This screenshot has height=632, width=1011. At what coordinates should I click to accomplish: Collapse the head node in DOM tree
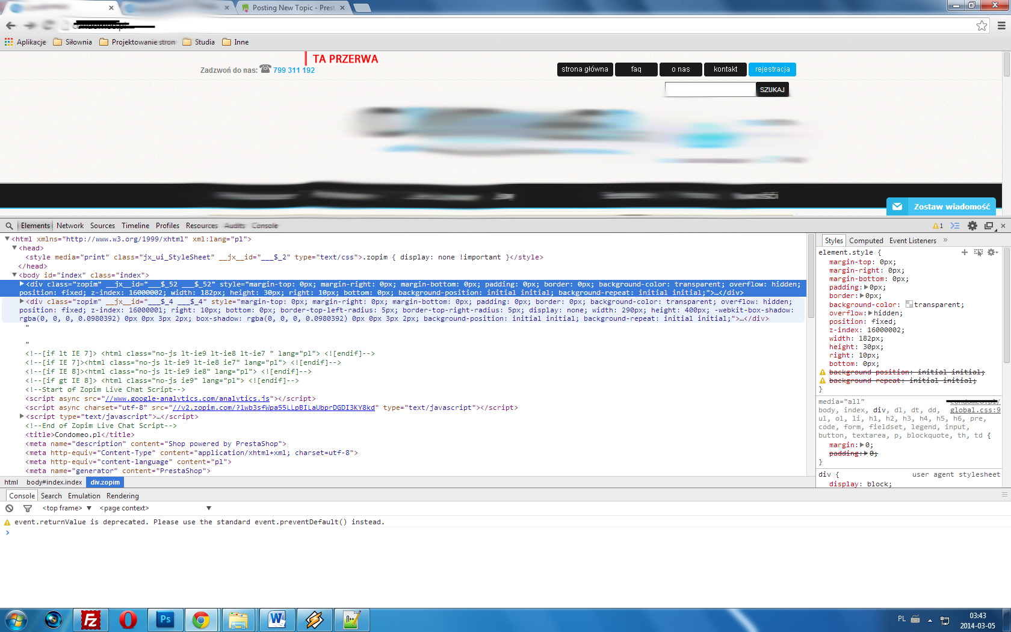tap(14, 248)
